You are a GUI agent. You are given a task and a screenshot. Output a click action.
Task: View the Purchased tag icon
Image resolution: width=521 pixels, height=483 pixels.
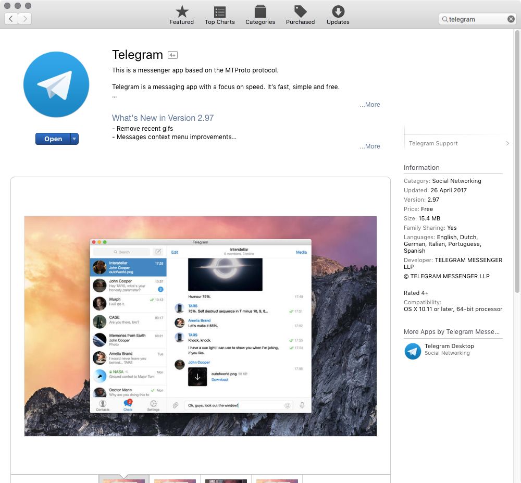[300, 11]
